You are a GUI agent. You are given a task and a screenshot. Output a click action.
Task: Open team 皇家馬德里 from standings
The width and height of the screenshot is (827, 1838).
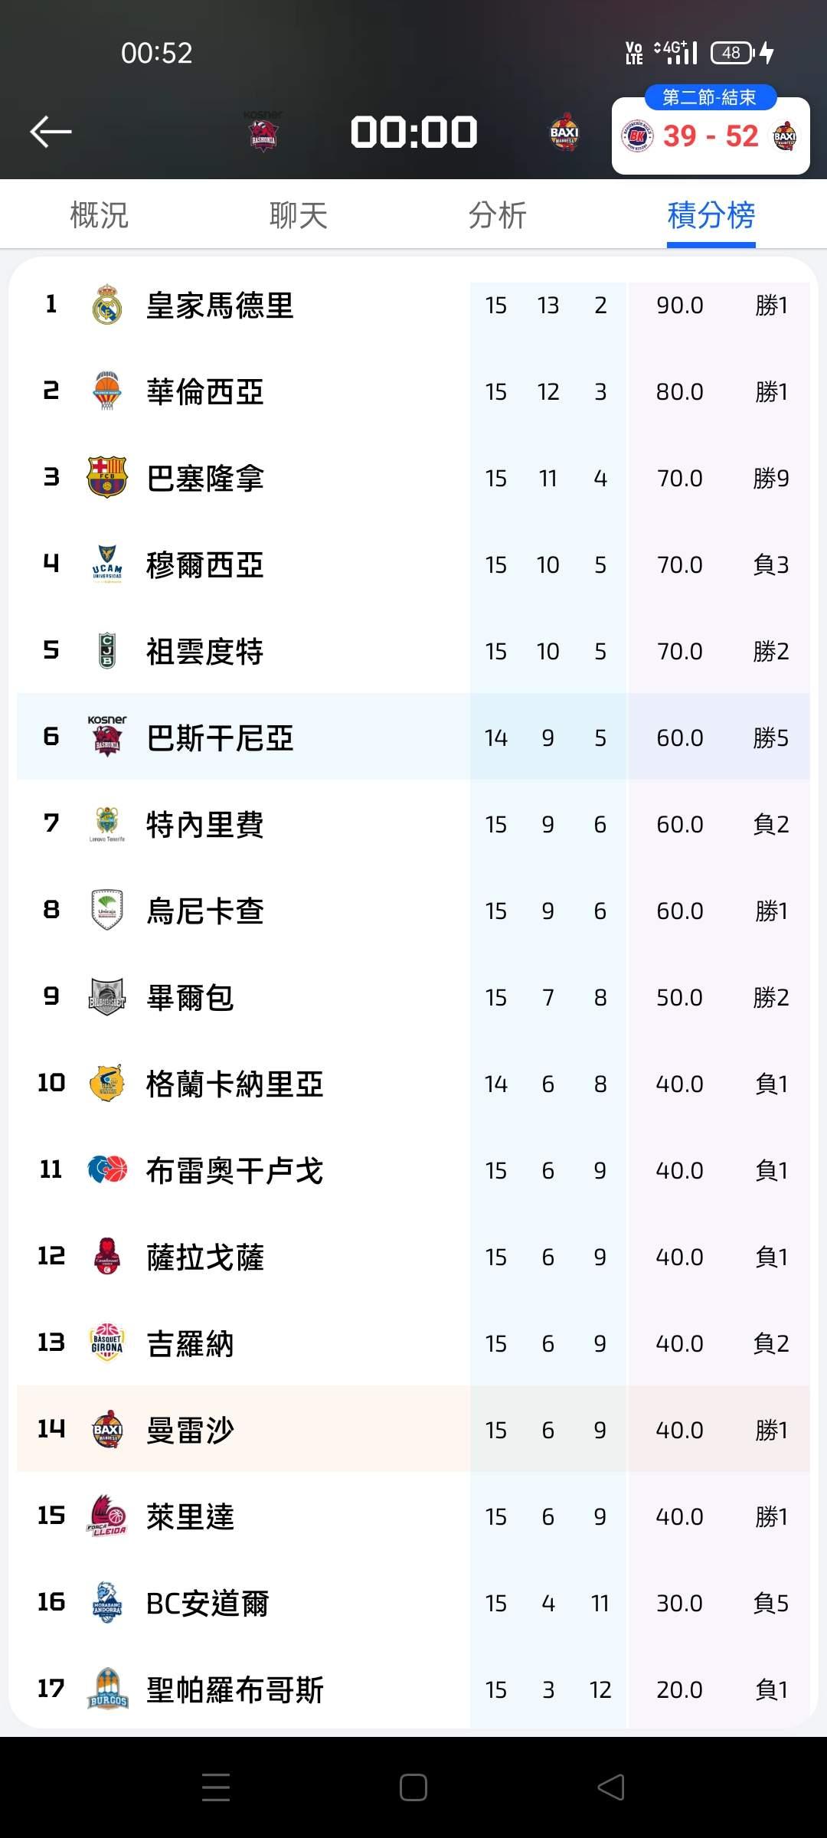[220, 306]
